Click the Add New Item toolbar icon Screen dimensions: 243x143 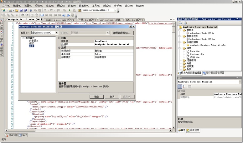[x=10, y=10]
